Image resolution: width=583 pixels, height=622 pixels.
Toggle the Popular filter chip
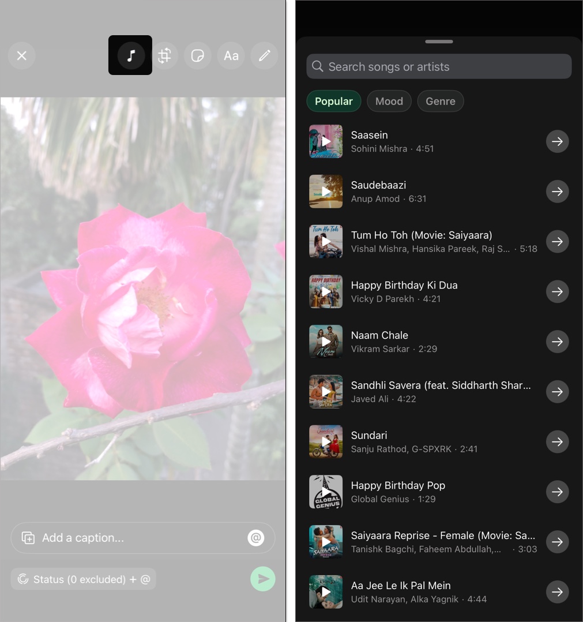333,101
